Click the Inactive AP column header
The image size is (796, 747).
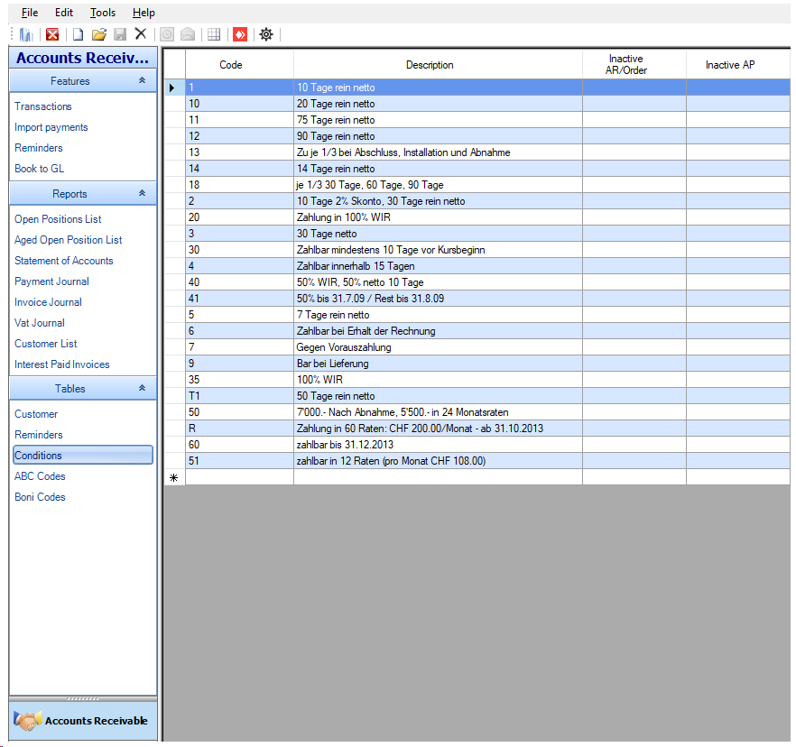738,64
